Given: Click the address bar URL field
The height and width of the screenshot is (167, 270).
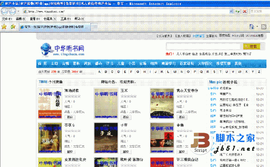Looking at the screenshot, I should tap(126, 12).
